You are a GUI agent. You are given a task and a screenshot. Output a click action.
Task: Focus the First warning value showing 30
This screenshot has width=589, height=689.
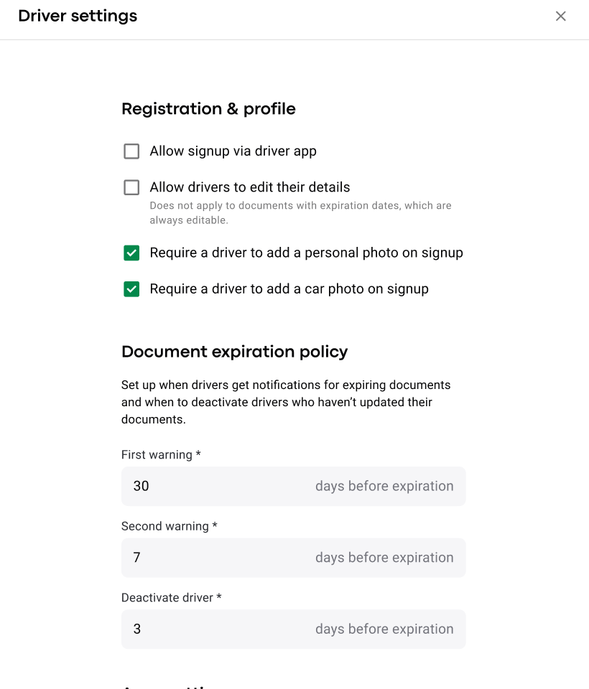click(x=142, y=486)
